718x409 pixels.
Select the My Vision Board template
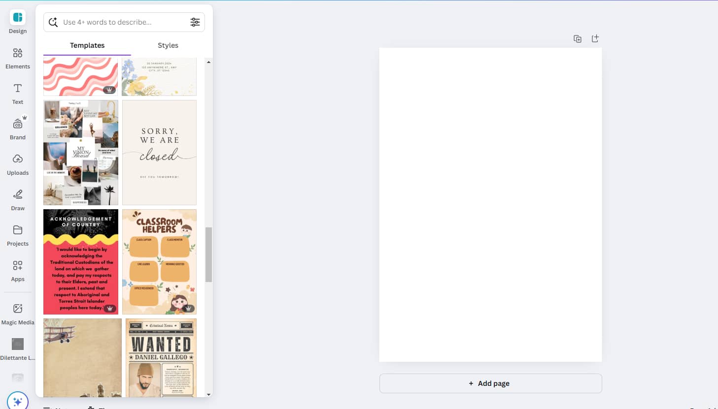pos(81,153)
